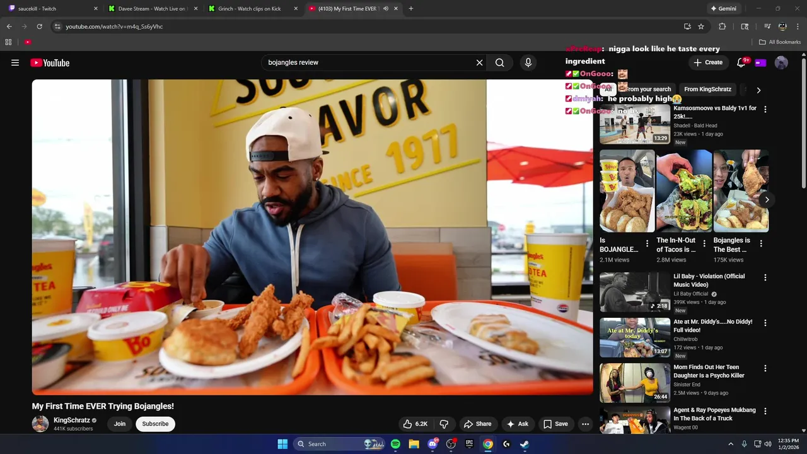Viewport: 807px width, 454px height.
Task: Open Epic Games Launcher from taskbar
Action: (469, 444)
